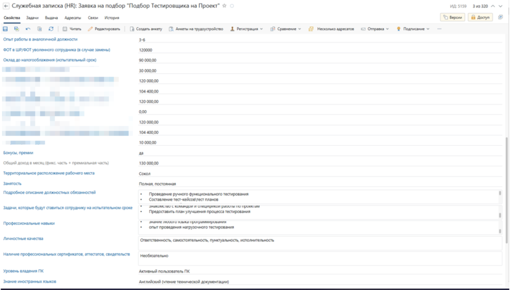Expand the Регистрация dropdown
511x290 pixels.
[x=246, y=29]
